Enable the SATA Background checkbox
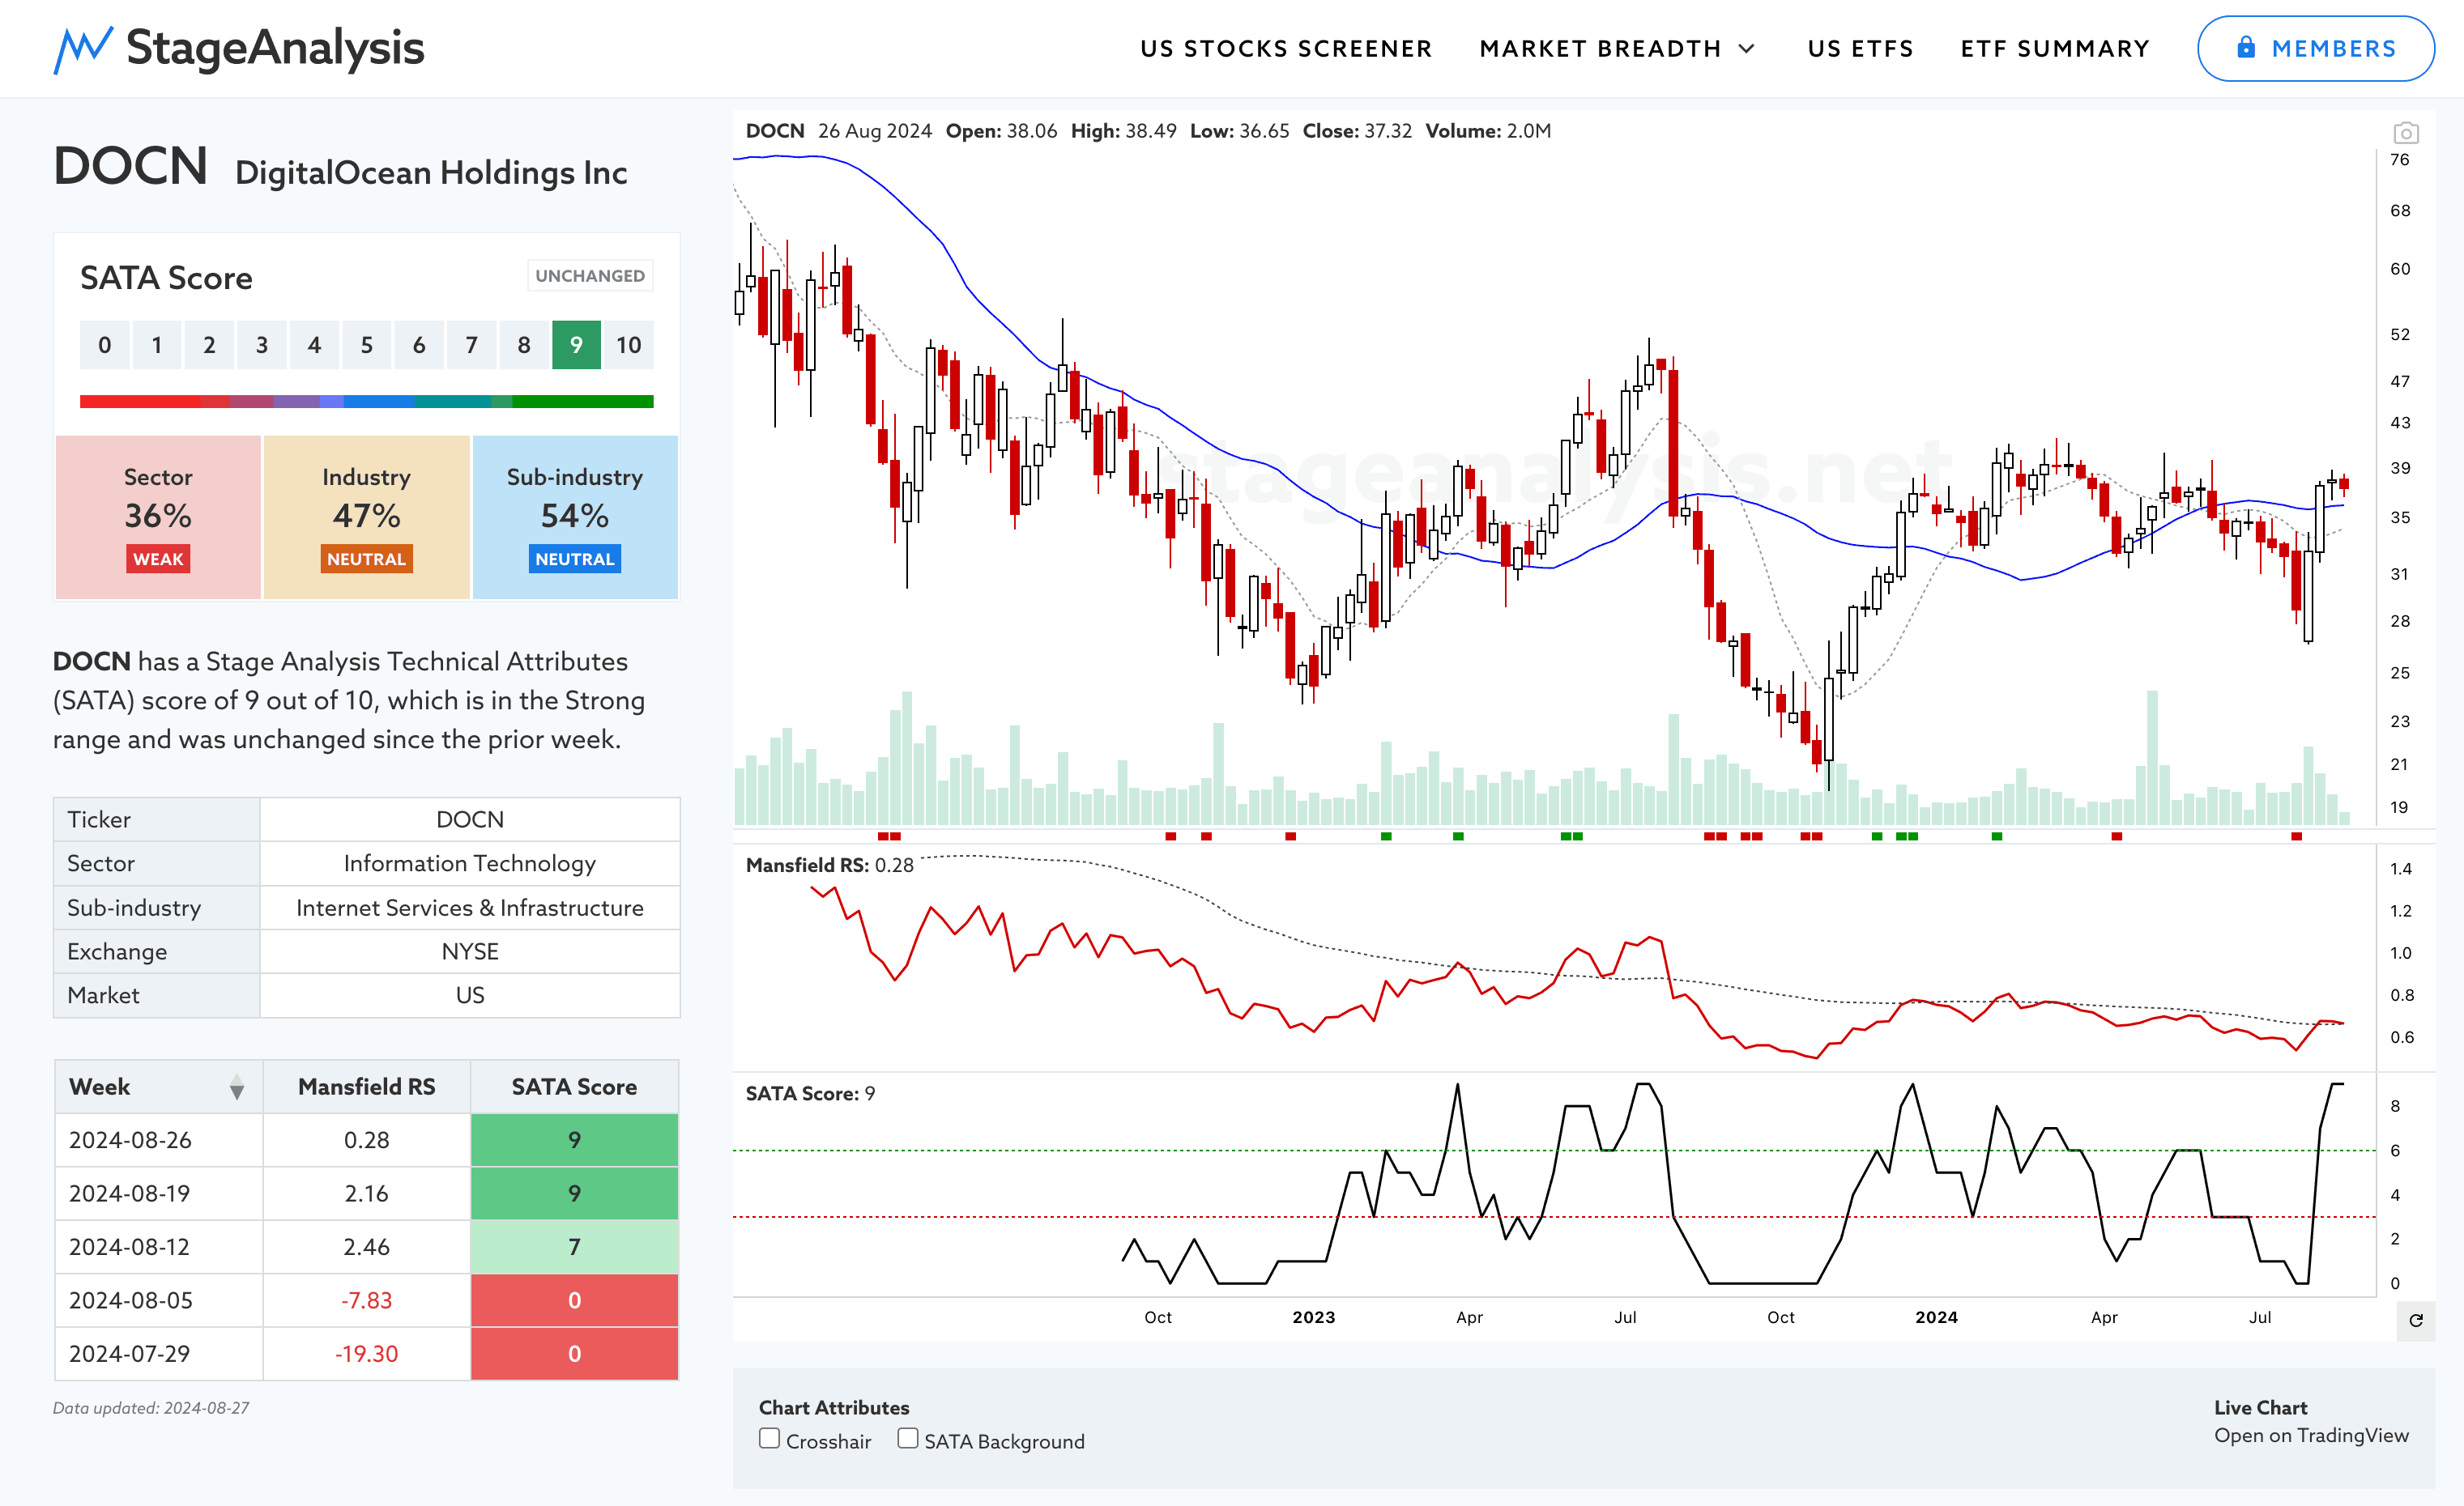 point(907,1438)
